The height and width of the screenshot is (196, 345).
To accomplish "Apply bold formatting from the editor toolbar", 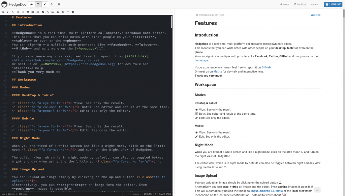I will pyautogui.click(x=3, y=12).
